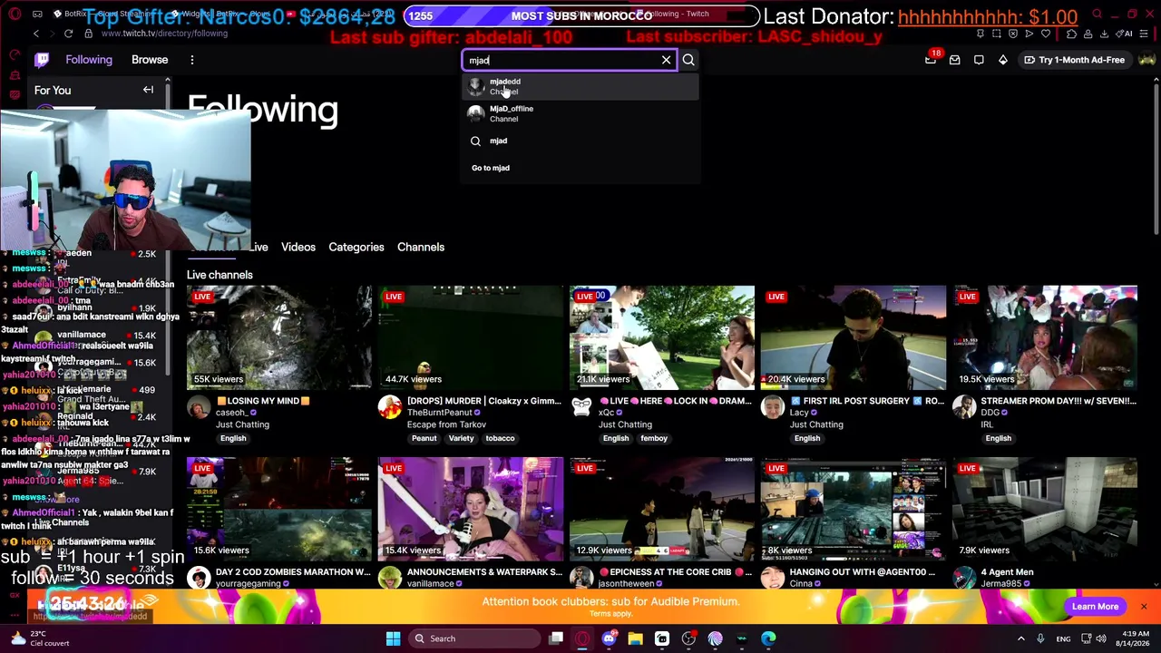Open whispers chat bubble icon
1161x653 pixels.
coord(979,60)
